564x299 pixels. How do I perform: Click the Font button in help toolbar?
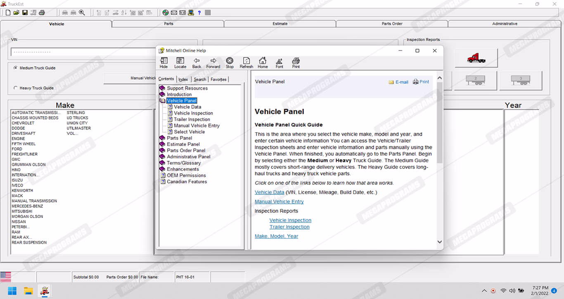pyautogui.click(x=280, y=63)
